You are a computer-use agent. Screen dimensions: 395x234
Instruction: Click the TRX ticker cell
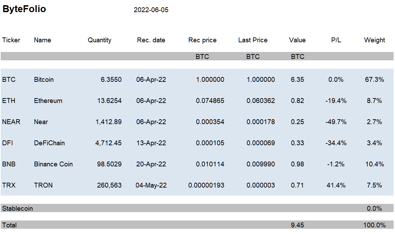(x=9, y=185)
